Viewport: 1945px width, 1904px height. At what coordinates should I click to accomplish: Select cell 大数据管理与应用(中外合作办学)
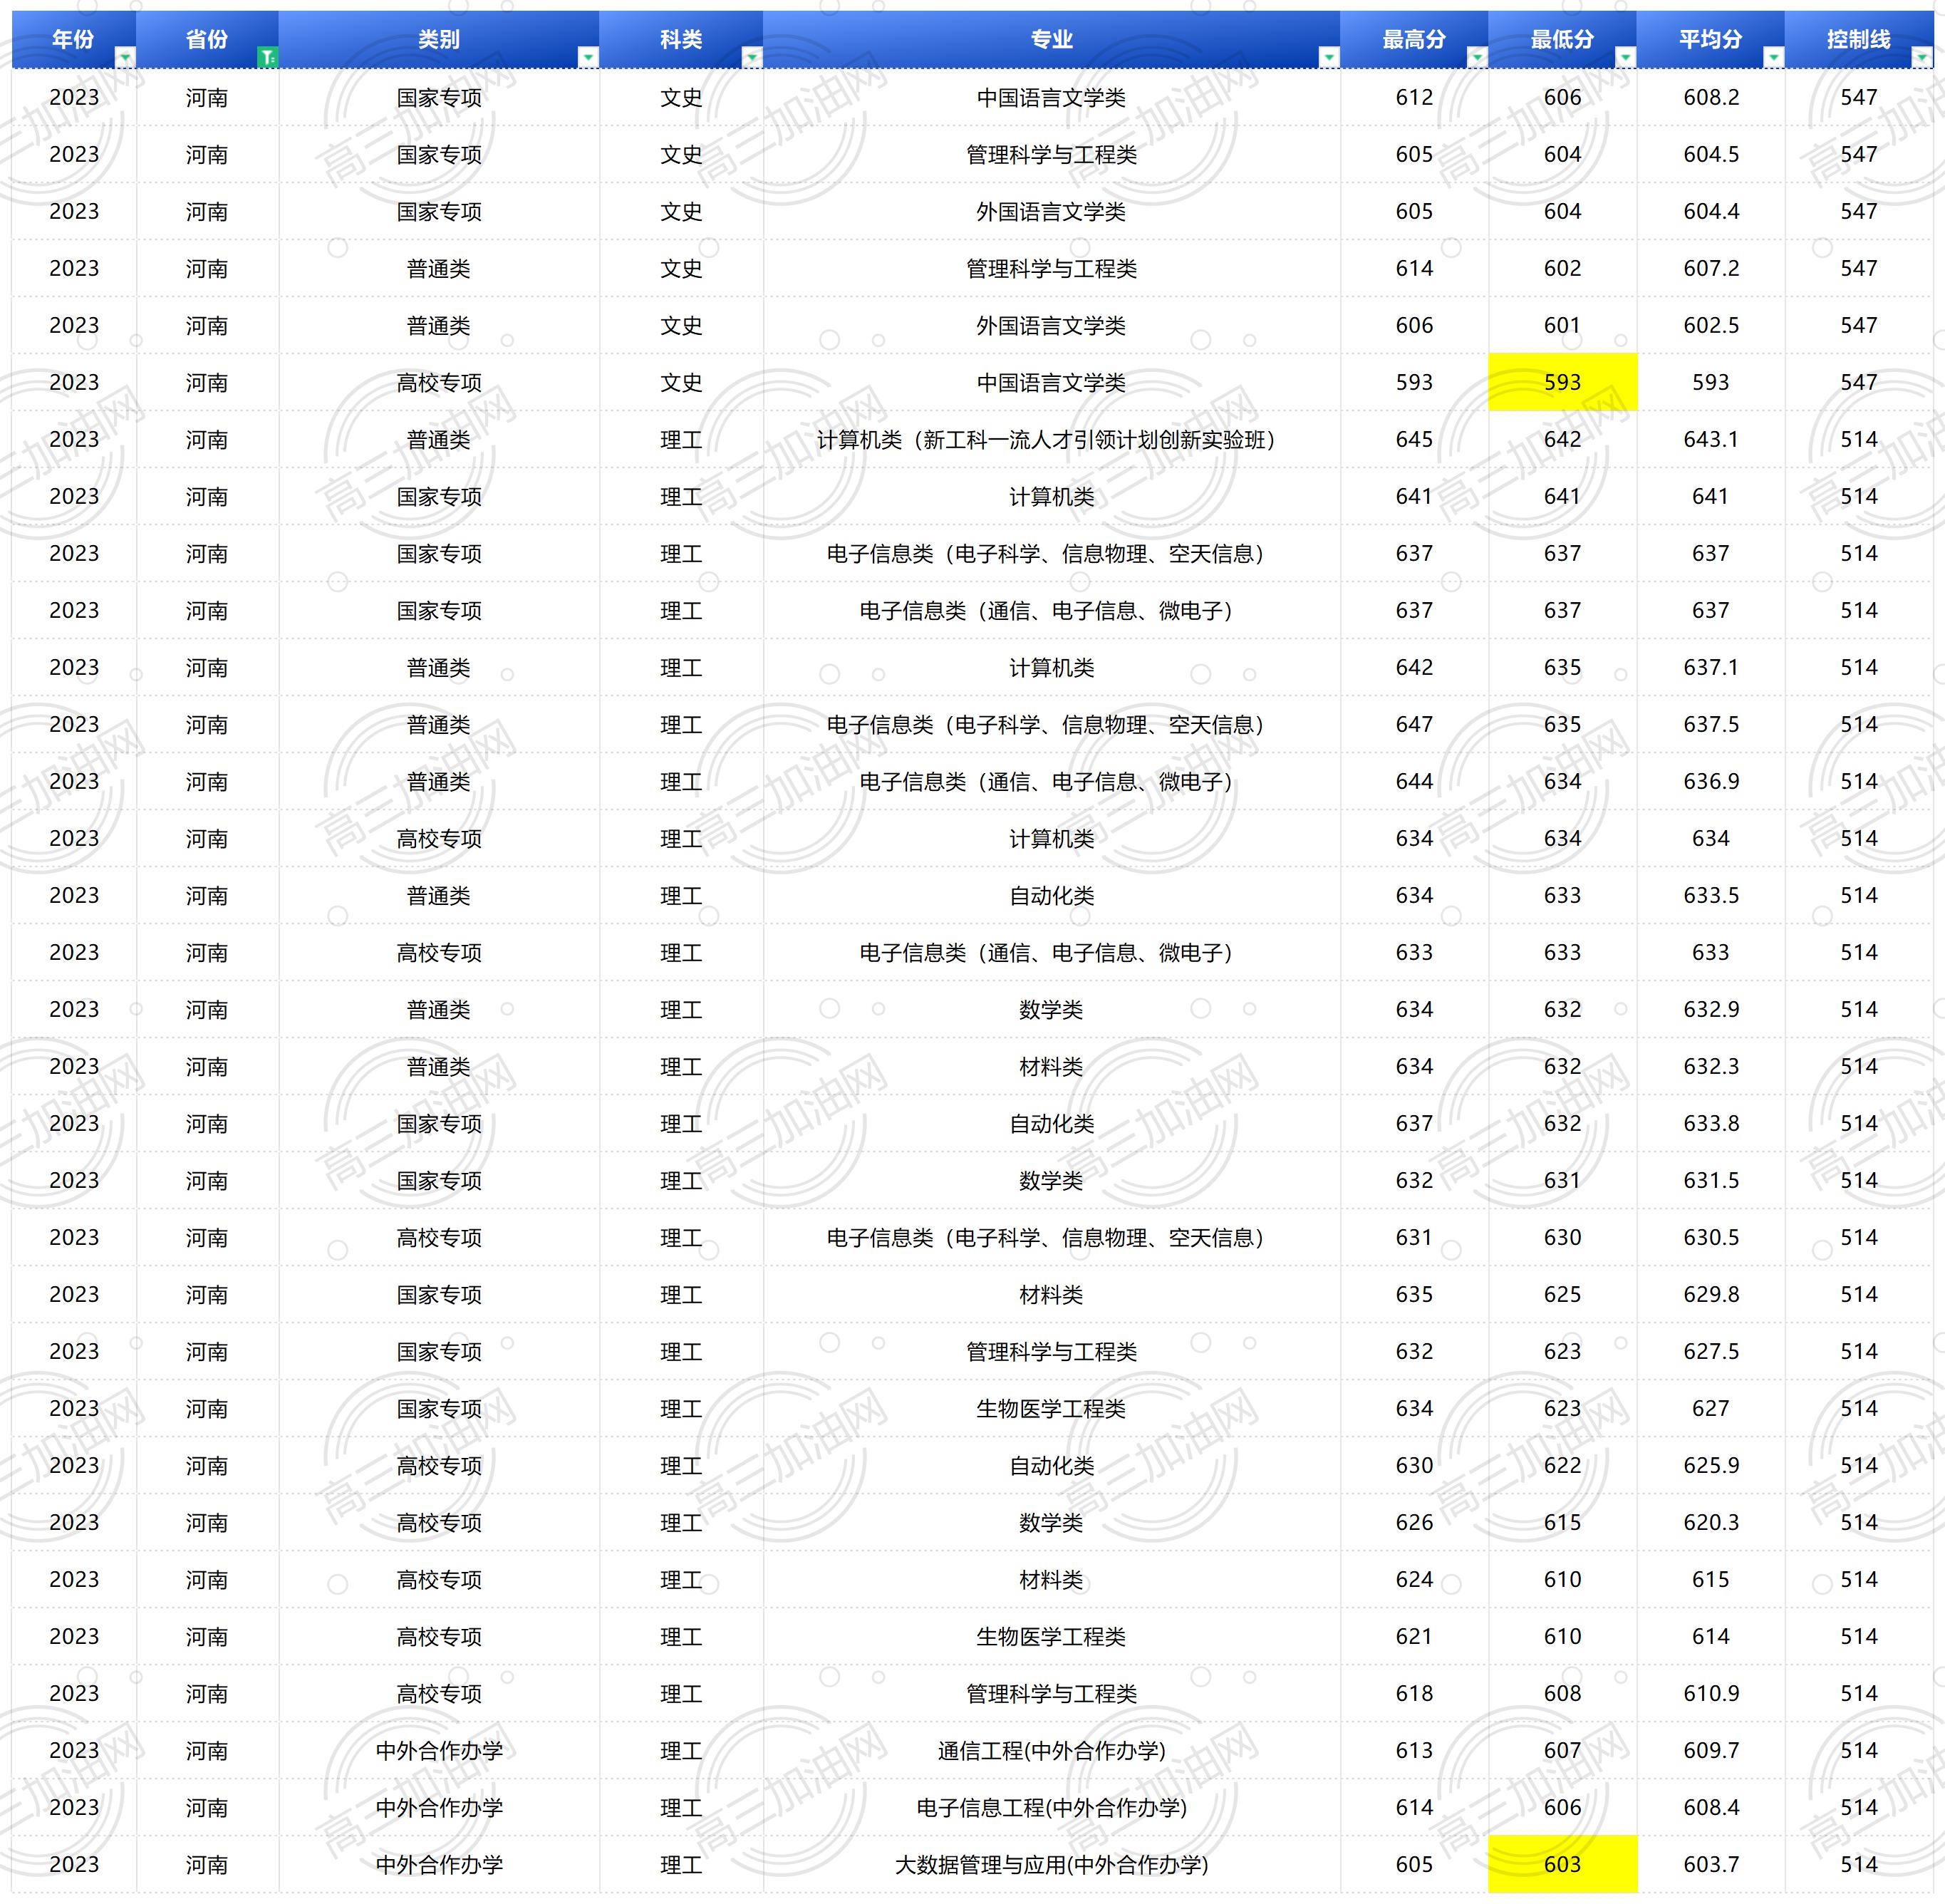click(1051, 1864)
